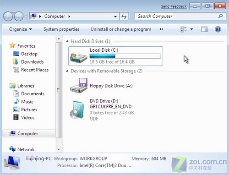
Task: Click Uninstall or change a program
Action: [121, 29]
